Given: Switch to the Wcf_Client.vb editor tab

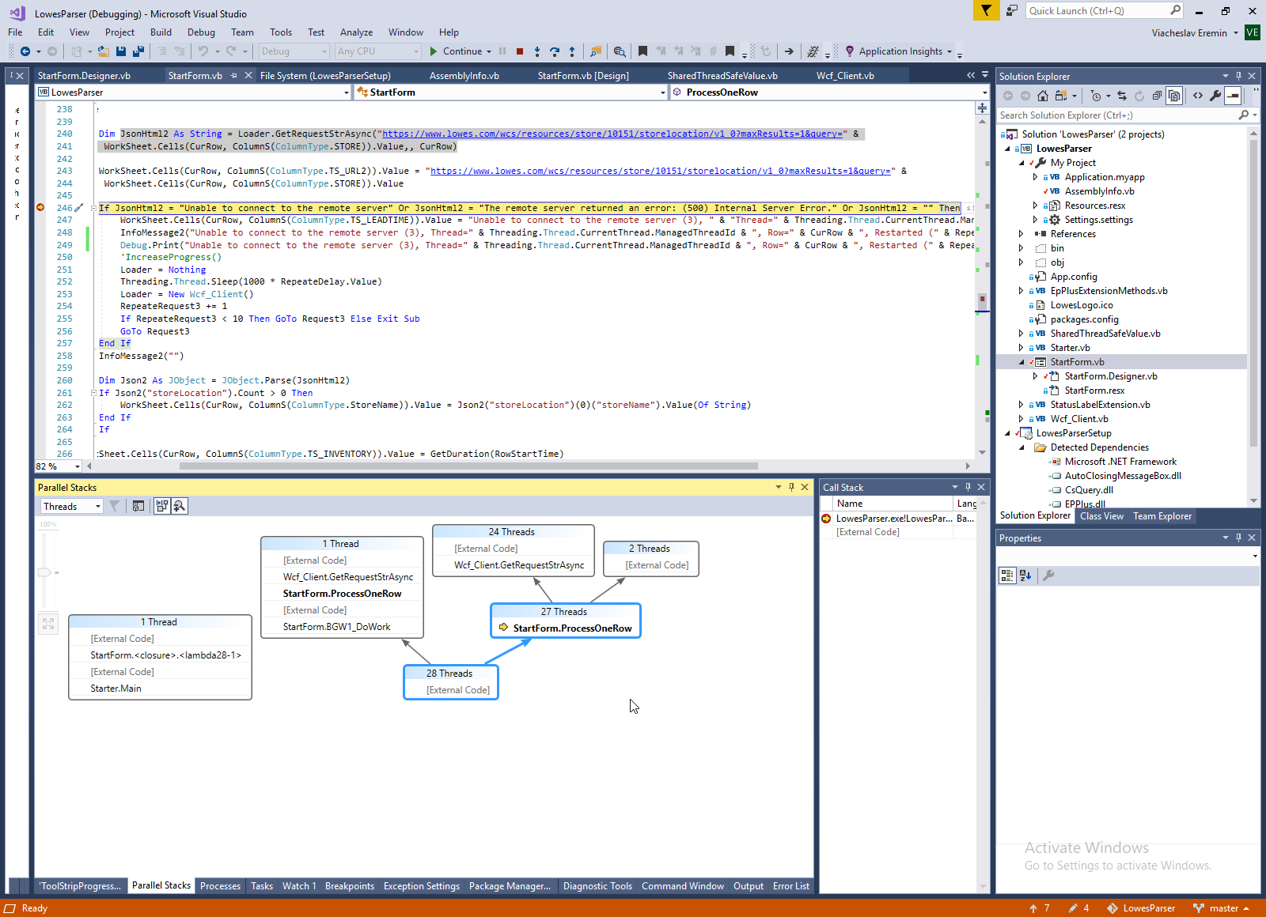Looking at the screenshot, I should [x=845, y=76].
